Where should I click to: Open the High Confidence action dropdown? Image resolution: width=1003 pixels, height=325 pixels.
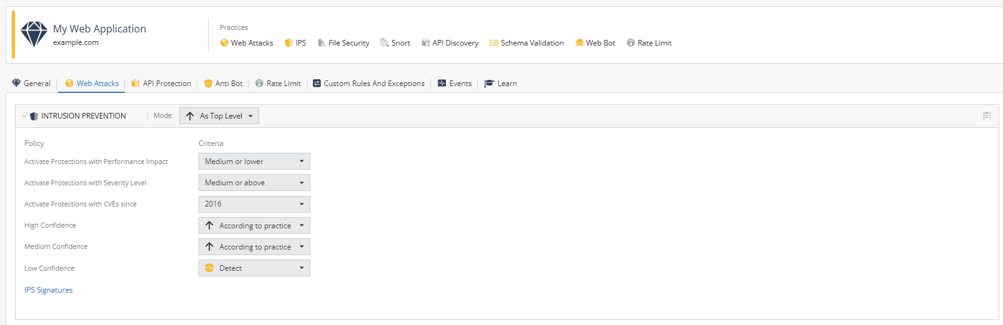click(x=254, y=226)
